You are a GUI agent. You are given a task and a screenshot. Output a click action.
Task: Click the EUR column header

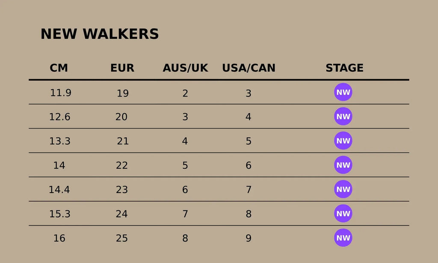(122, 68)
